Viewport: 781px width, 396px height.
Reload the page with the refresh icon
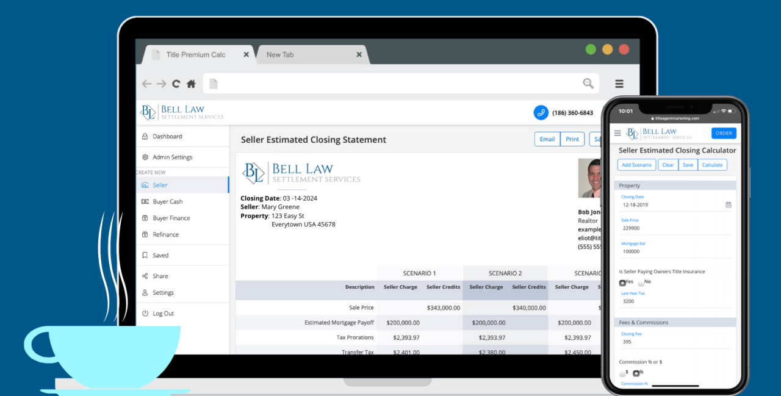(x=176, y=84)
